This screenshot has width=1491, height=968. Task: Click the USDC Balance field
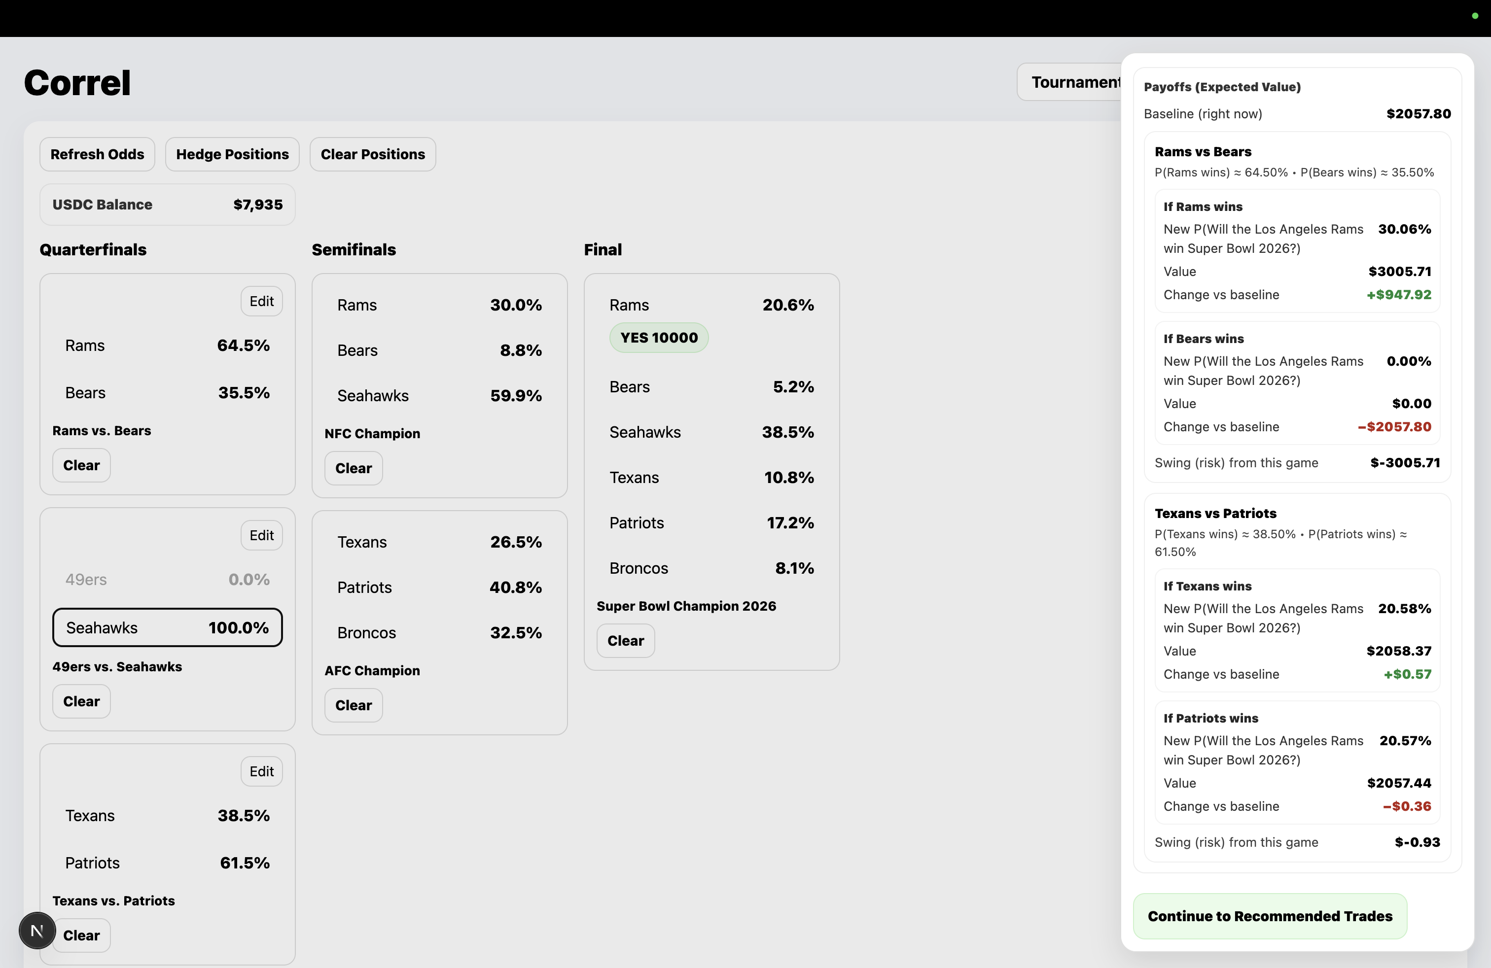tap(167, 205)
